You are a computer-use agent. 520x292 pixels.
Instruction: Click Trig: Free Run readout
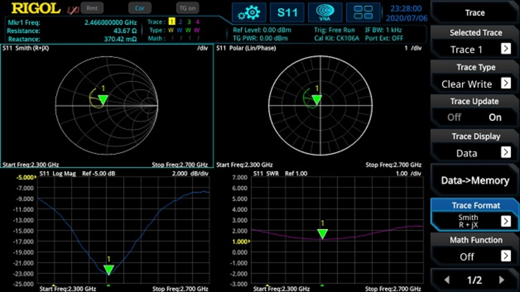click(334, 30)
